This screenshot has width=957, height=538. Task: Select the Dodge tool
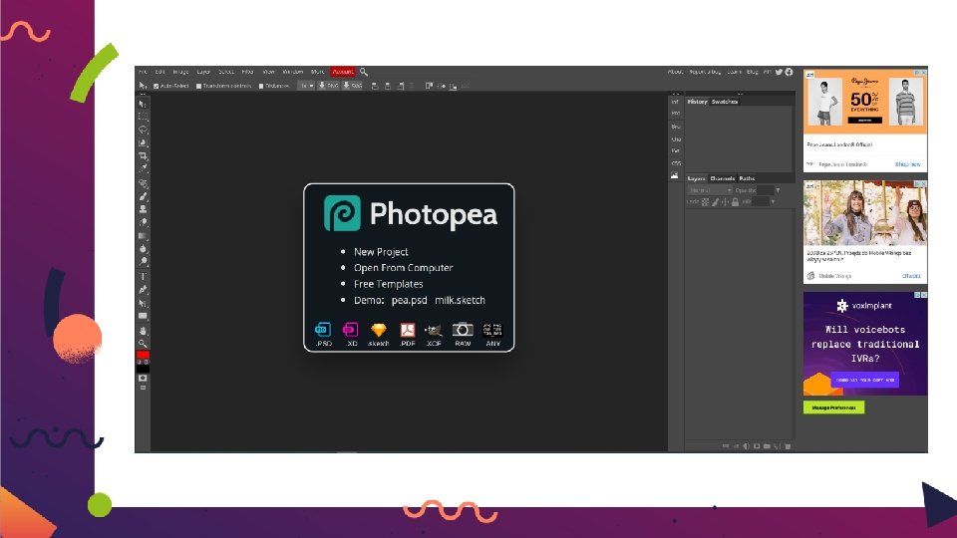(x=143, y=261)
